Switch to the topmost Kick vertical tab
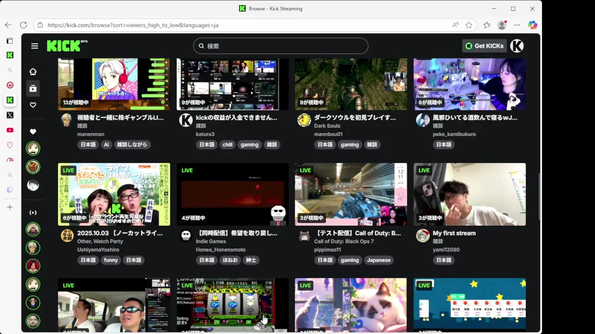The width and height of the screenshot is (595, 334). pyautogui.click(x=10, y=55)
